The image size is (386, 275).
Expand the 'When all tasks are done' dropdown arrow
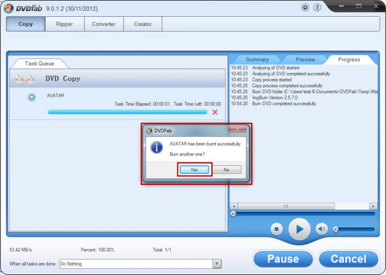[x=217, y=264]
